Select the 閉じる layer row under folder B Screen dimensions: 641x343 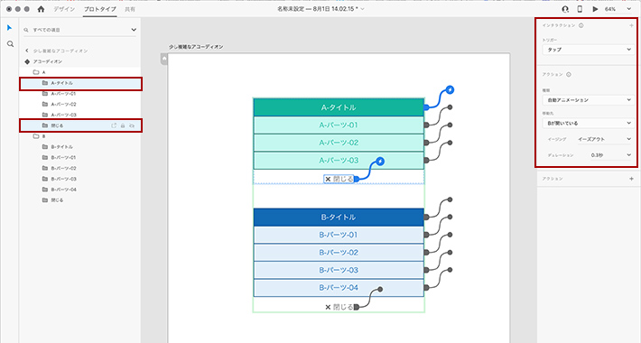coord(80,199)
